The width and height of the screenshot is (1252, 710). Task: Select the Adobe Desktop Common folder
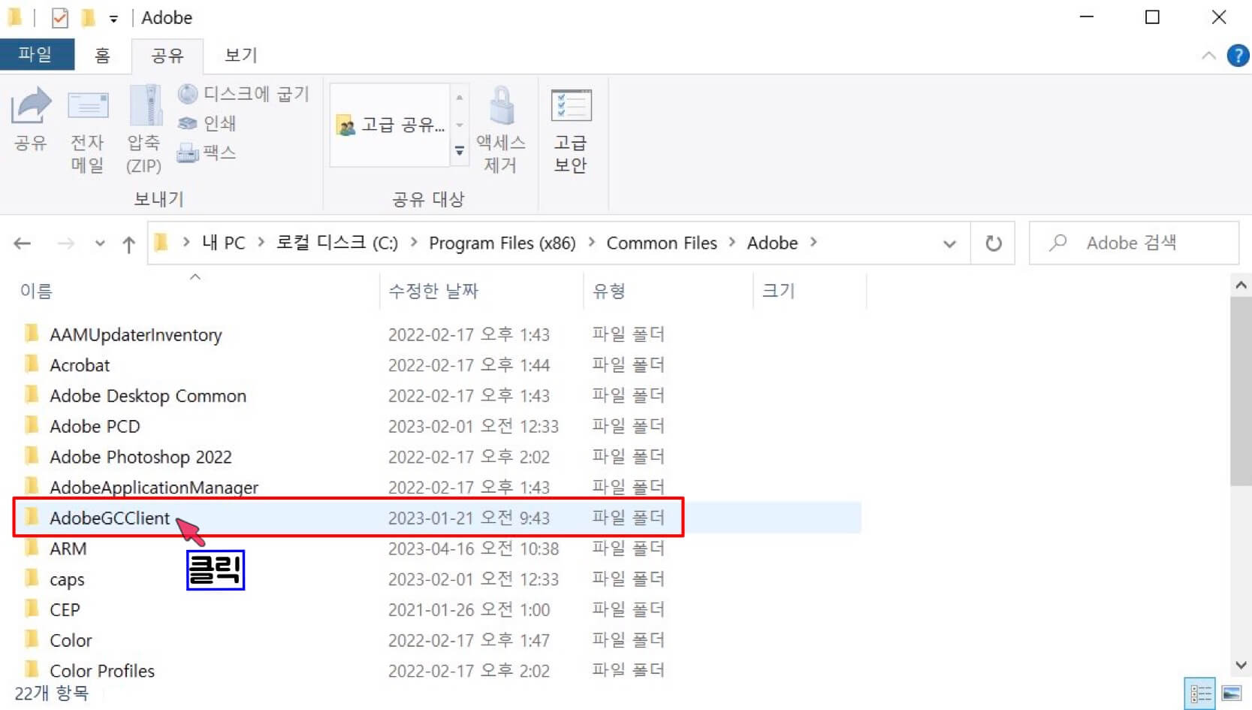tap(148, 396)
